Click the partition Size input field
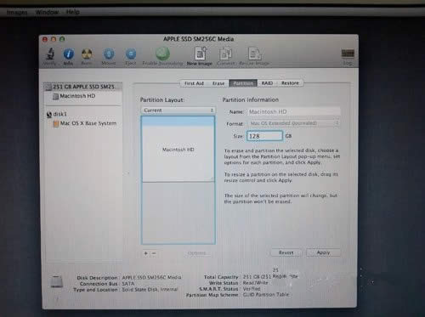This screenshot has height=317, width=425. point(264,136)
